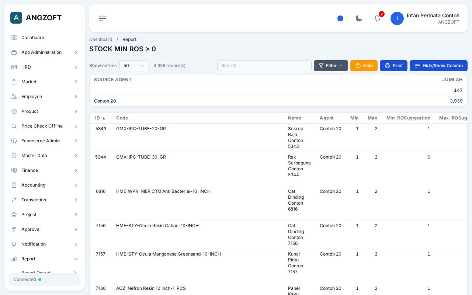472x295 pixels.
Task: Open the Show entries 50 dropdown
Action: (x=134, y=66)
